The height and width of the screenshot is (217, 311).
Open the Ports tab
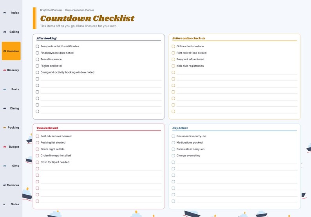coord(11,89)
